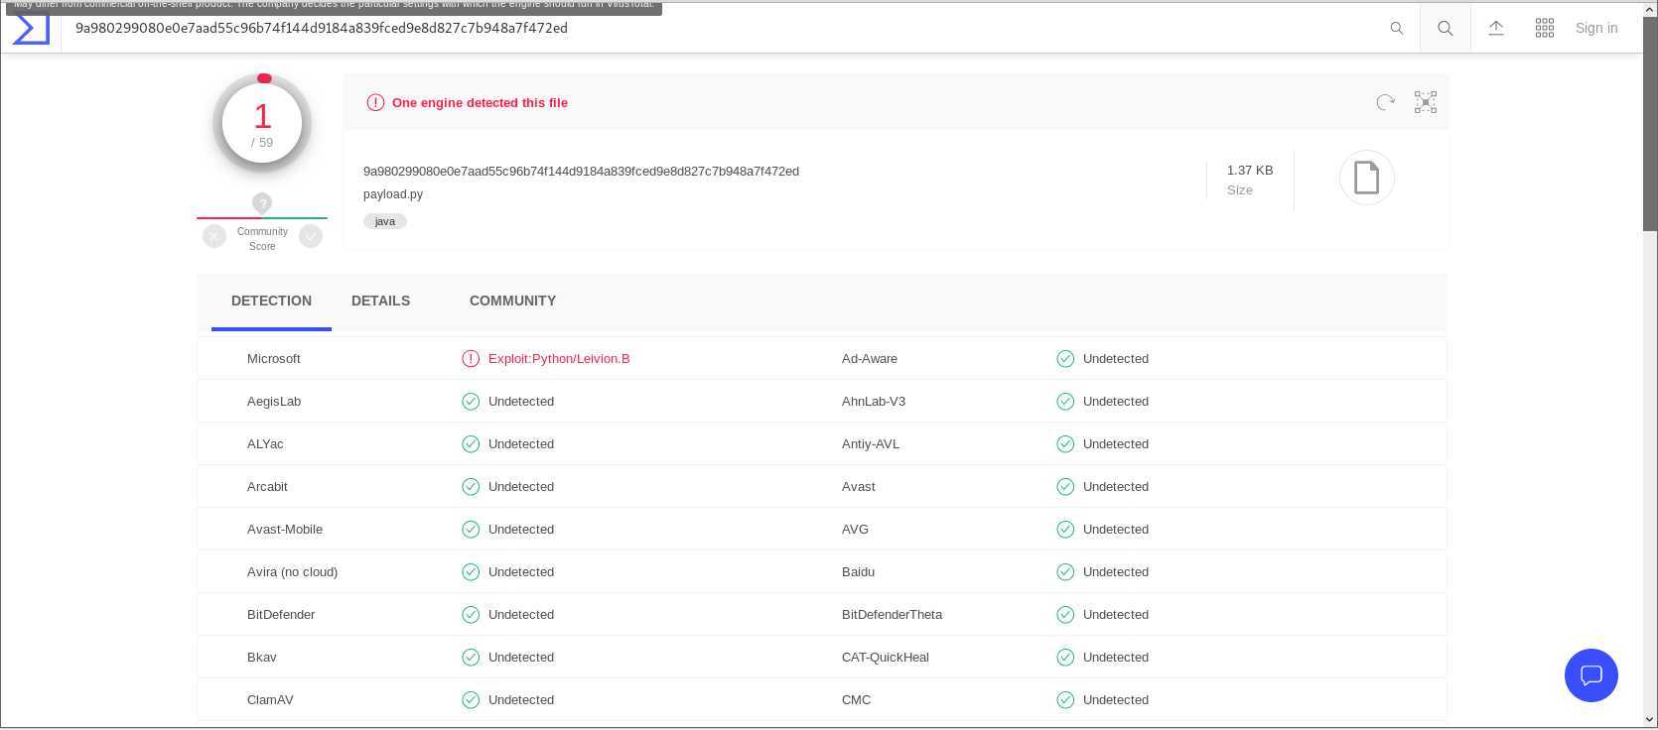1658x730 pixels.
Task: Click the VirusTotal logo icon
Action: pyautogui.click(x=31, y=29)
